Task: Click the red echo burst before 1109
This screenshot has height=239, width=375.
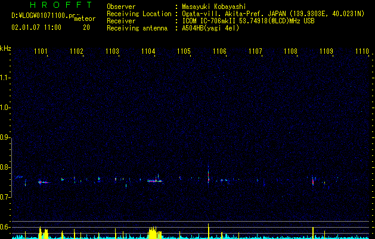Action: [x=313, y=181]
